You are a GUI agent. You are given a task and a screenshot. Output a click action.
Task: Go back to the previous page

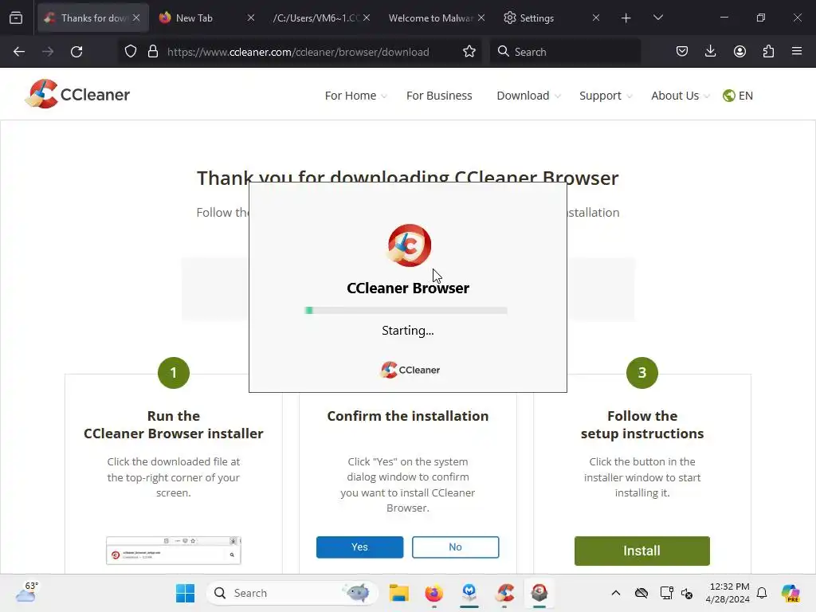(19, 52)
